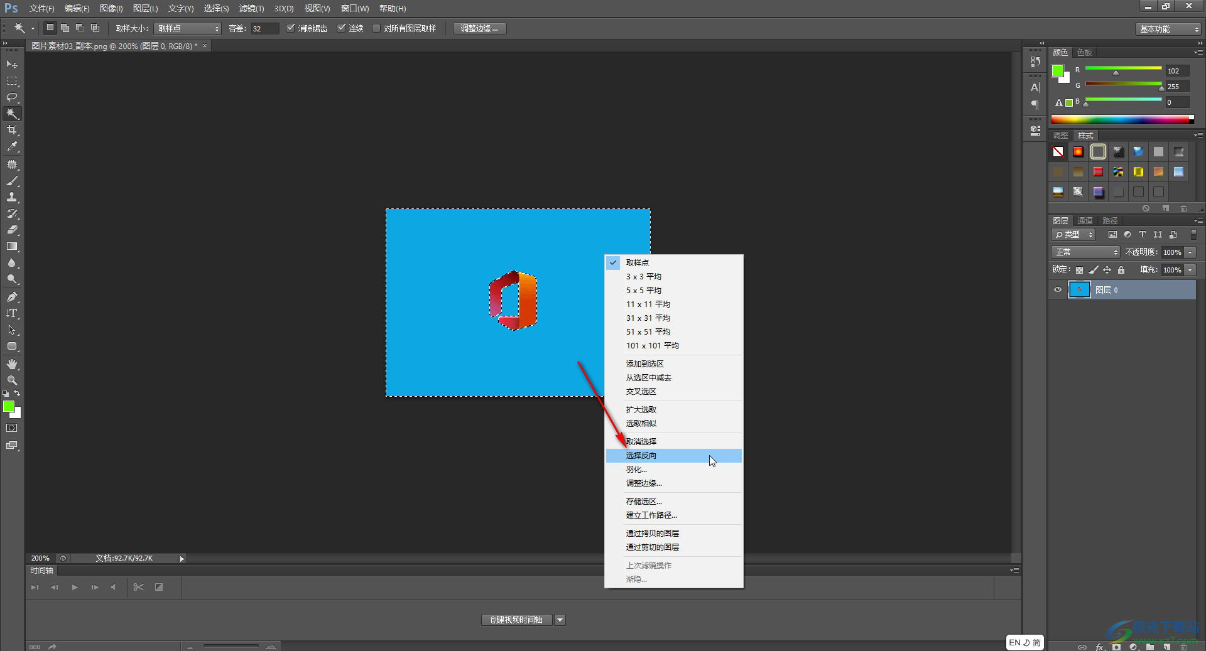Open the status bar document info arrow
The height and width of the screenshot is (651, 1206).
182,559
